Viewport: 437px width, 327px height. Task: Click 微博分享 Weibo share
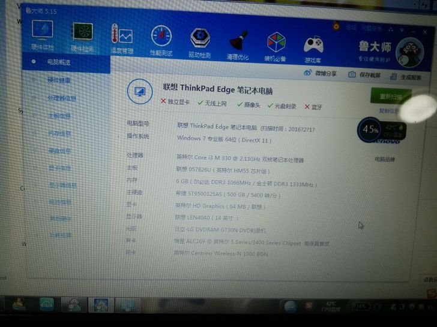(x=320, y=74)
